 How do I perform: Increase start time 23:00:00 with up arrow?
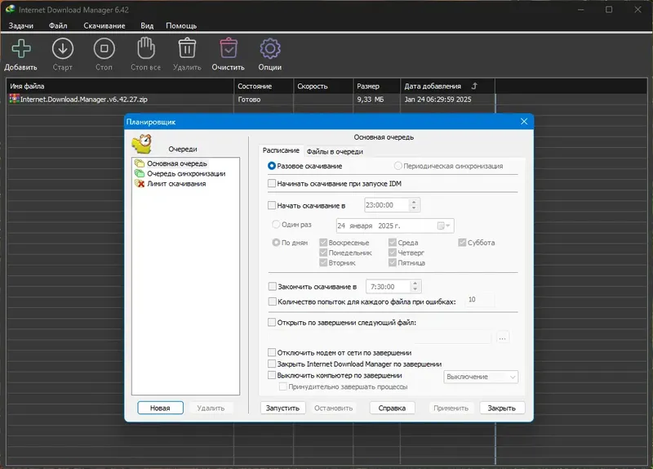[414, 202]
